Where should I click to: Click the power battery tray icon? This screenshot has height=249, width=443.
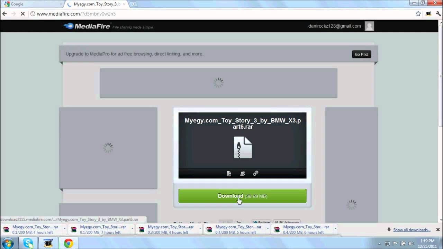pos(403,243)
